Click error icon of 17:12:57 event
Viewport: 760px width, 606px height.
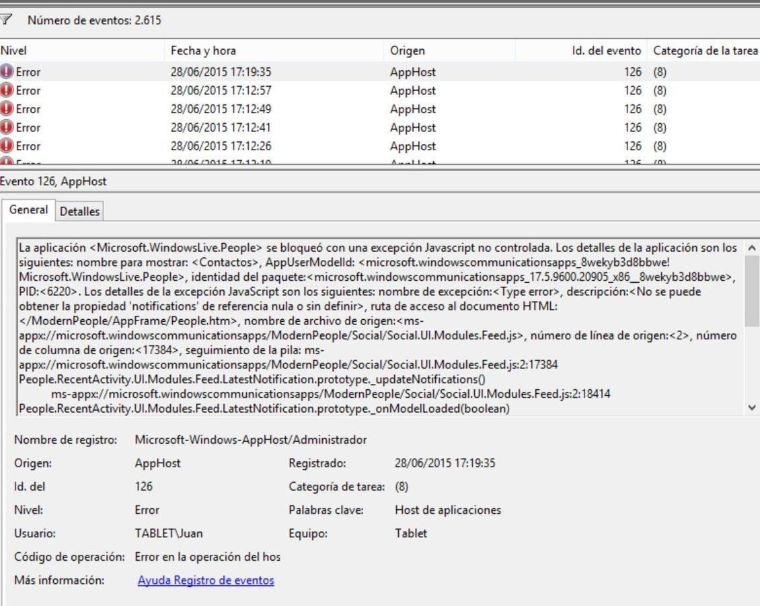tap(6, 90)
